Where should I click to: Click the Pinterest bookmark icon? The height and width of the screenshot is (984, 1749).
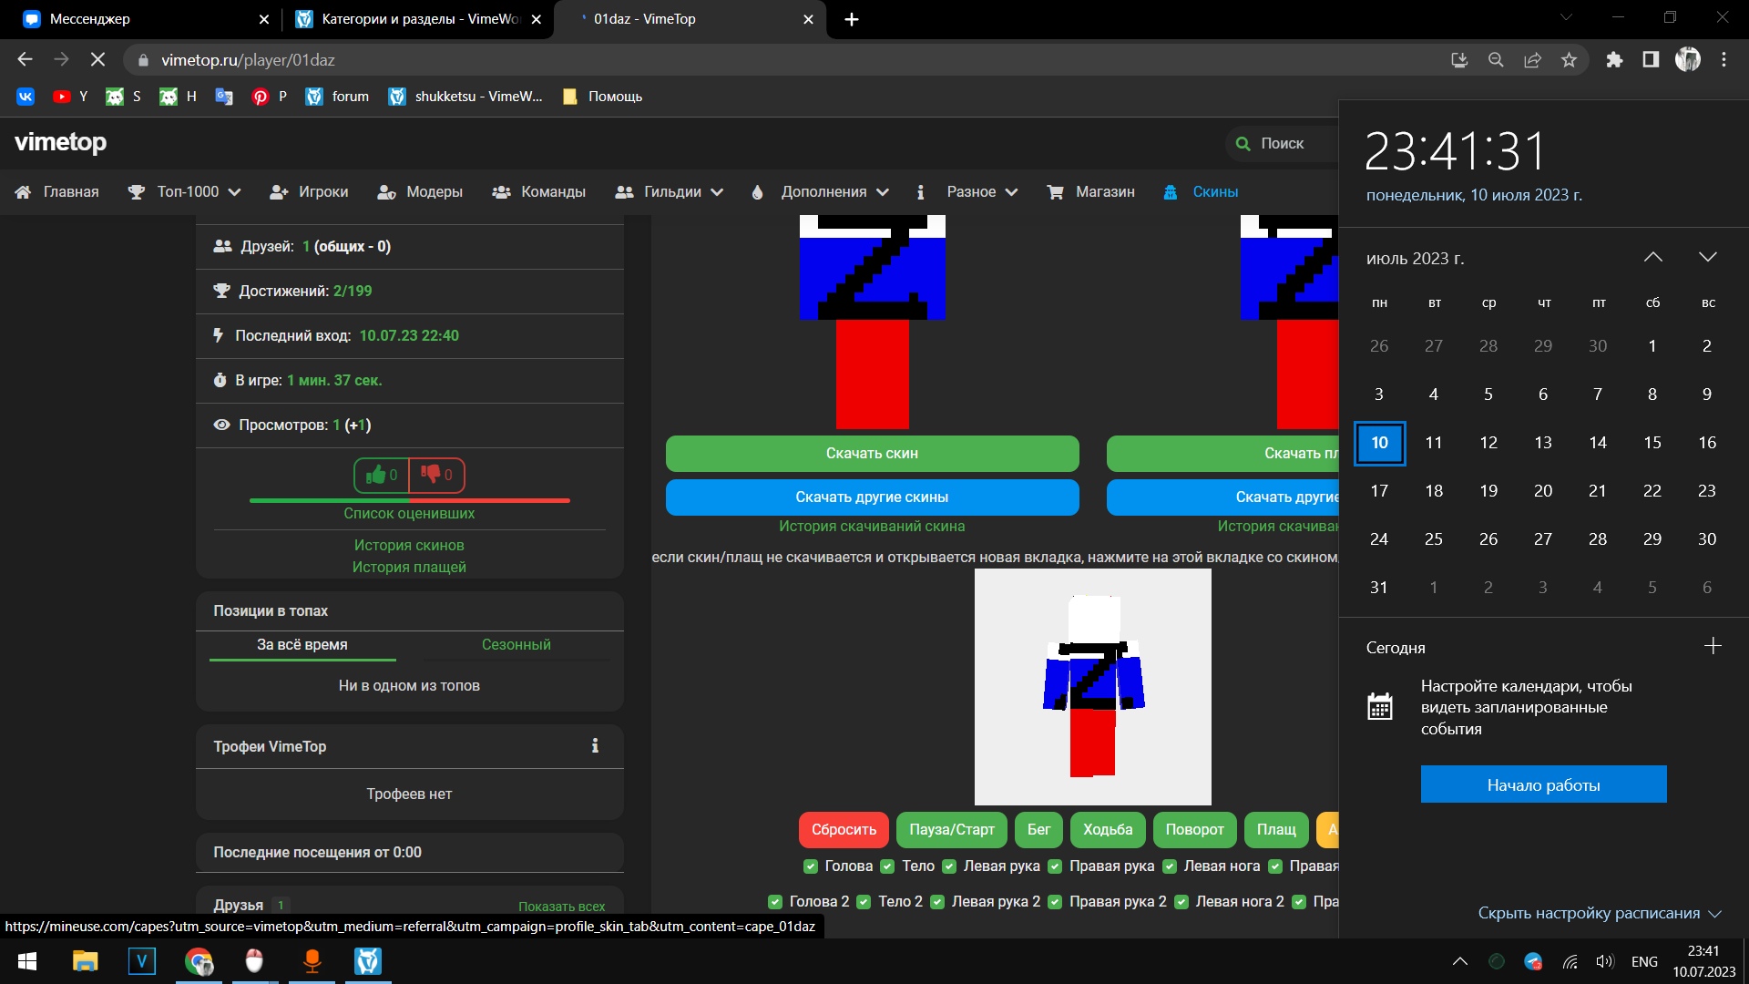[x=261, y=97]
